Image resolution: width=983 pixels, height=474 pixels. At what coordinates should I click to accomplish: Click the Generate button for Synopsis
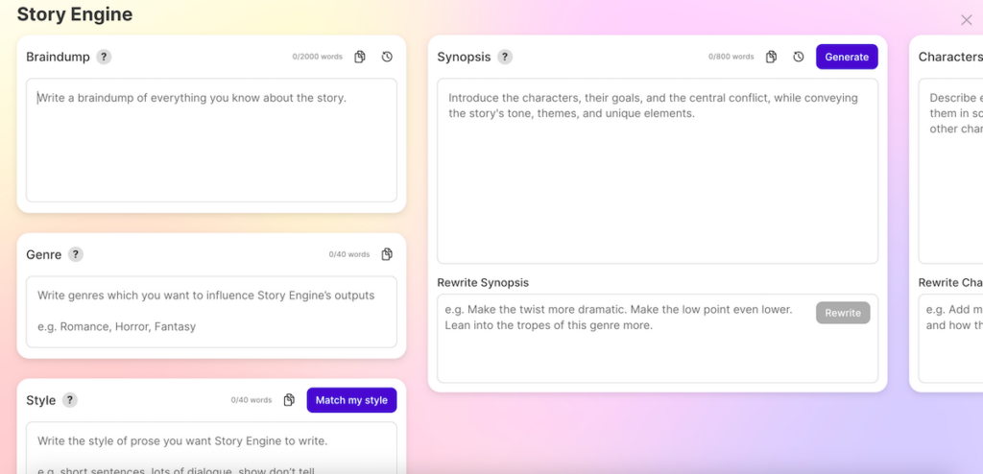(x=847, y=57)
